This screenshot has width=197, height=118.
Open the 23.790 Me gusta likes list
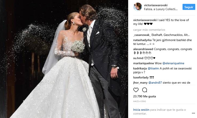(144, 96)
